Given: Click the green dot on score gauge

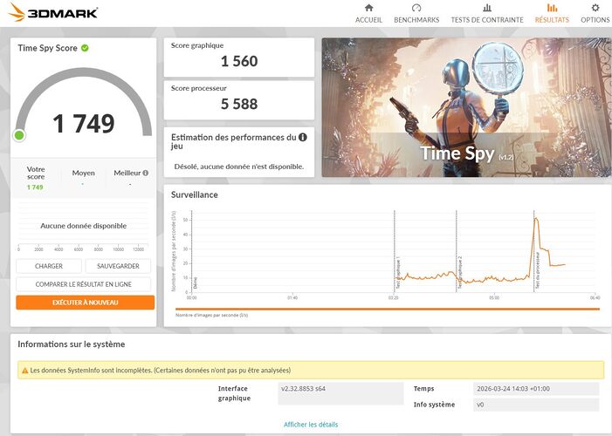Looking at the screenshot, I should click(x=19, y=135).
